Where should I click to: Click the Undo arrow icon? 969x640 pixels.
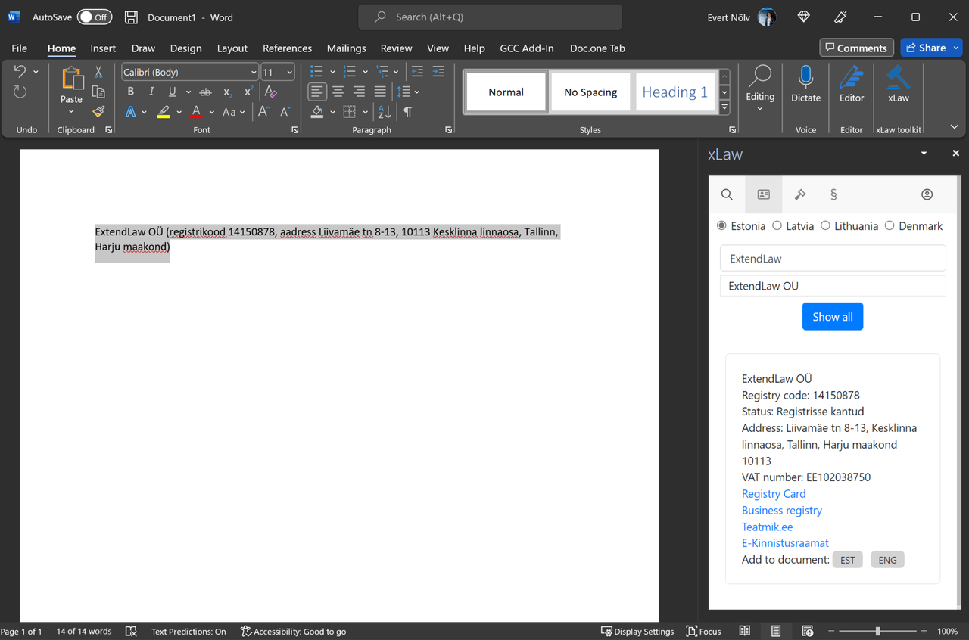point(20,72)
